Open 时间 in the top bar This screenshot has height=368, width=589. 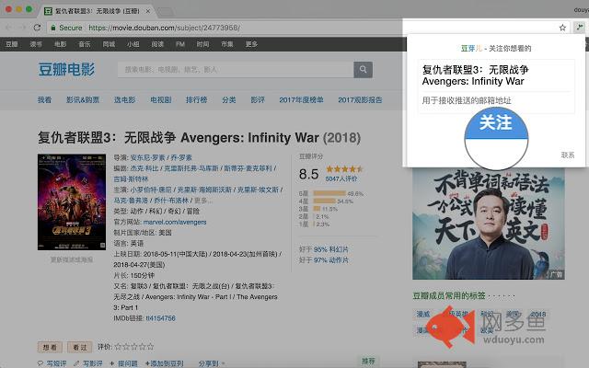click(202, 44)
